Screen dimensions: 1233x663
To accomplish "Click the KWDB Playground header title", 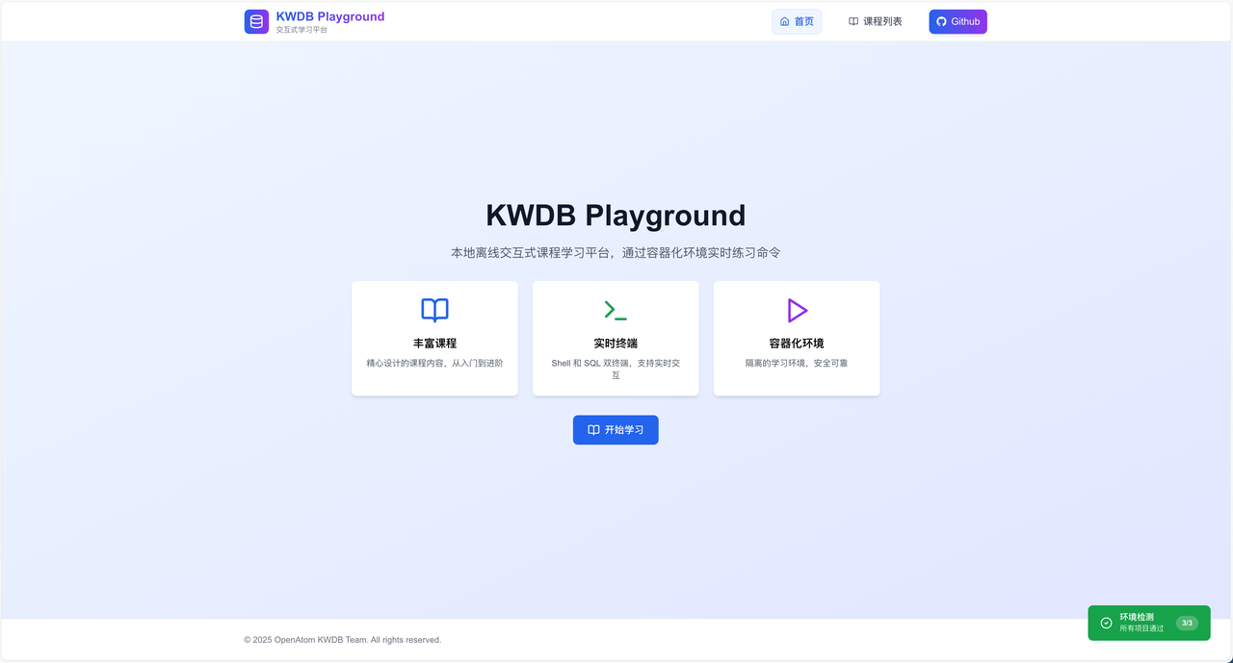I will click(329, 16).
